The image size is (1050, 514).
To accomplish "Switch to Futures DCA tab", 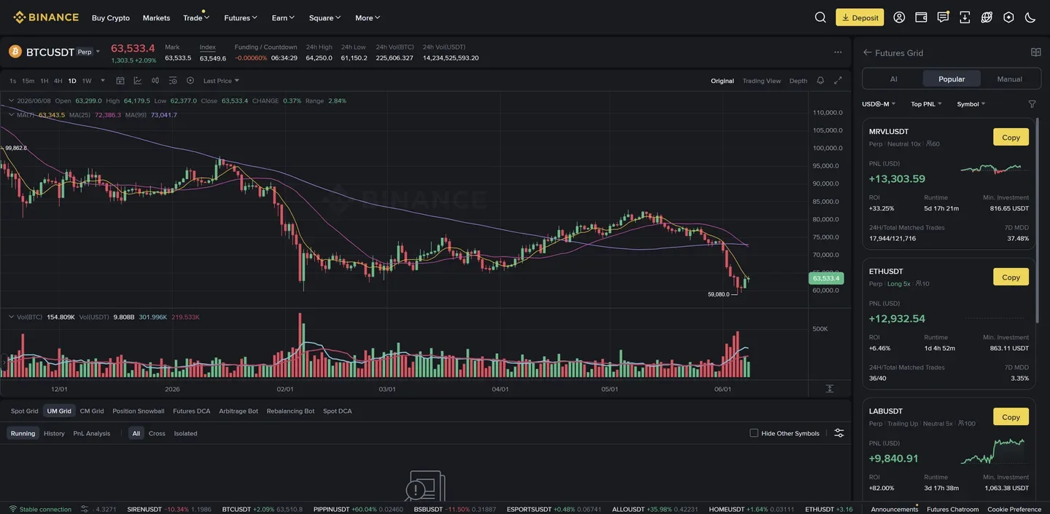I will point(192,411).
